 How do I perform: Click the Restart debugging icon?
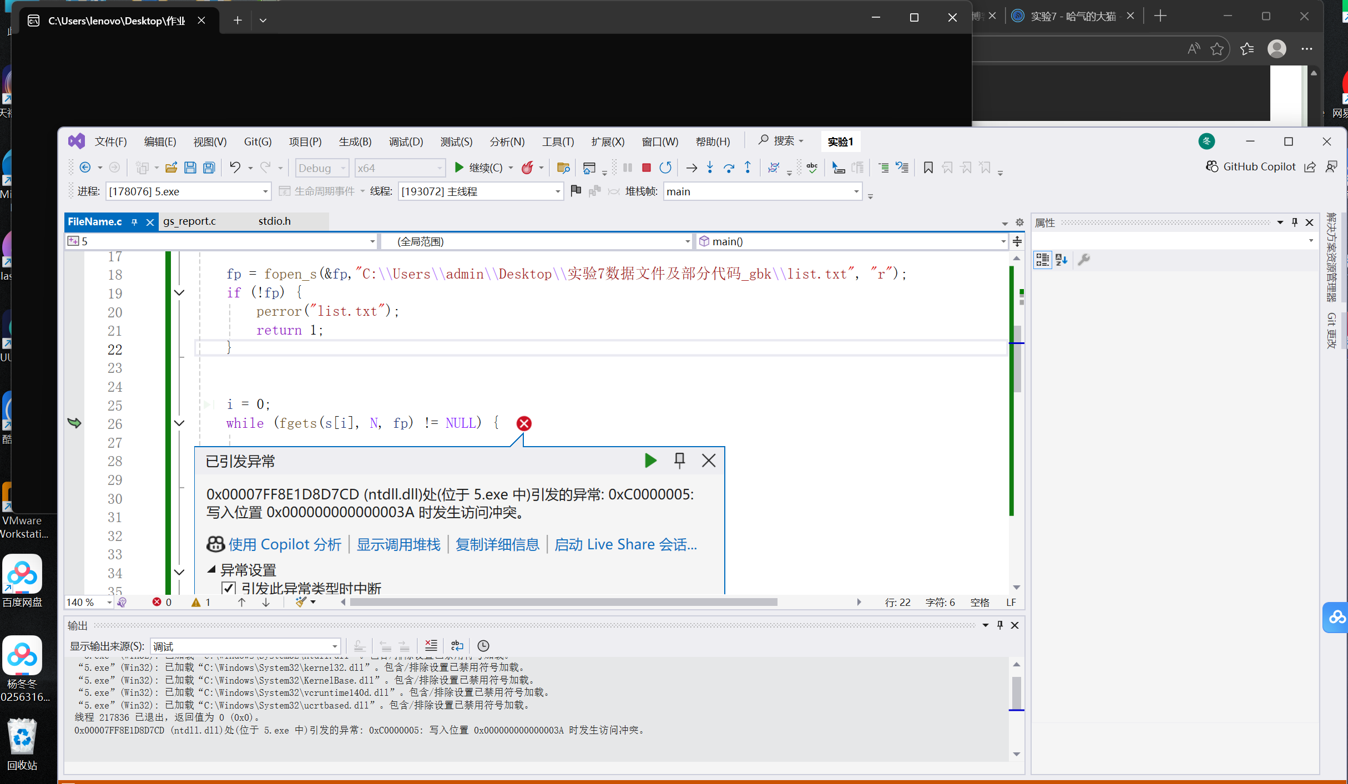click(x=665, y=168)
